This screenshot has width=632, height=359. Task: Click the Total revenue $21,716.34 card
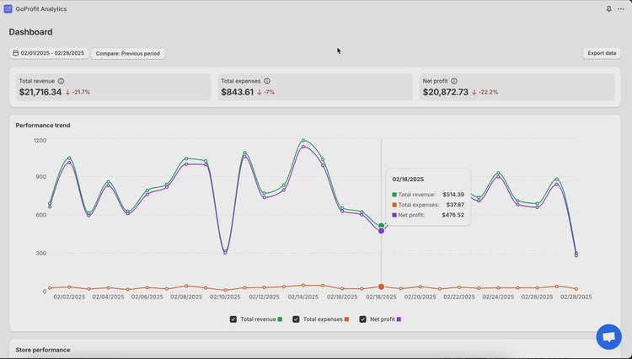coord(113,87)
